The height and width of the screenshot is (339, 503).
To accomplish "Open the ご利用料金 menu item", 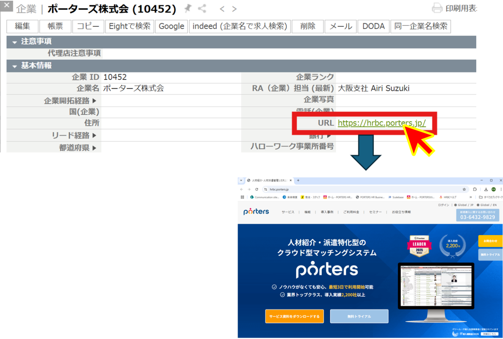I will click(x=351, y=212).
